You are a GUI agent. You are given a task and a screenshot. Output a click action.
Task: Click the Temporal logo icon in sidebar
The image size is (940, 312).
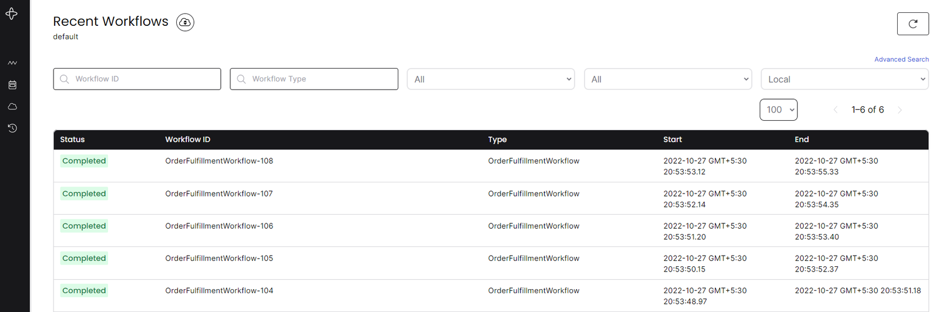(12, 13)
